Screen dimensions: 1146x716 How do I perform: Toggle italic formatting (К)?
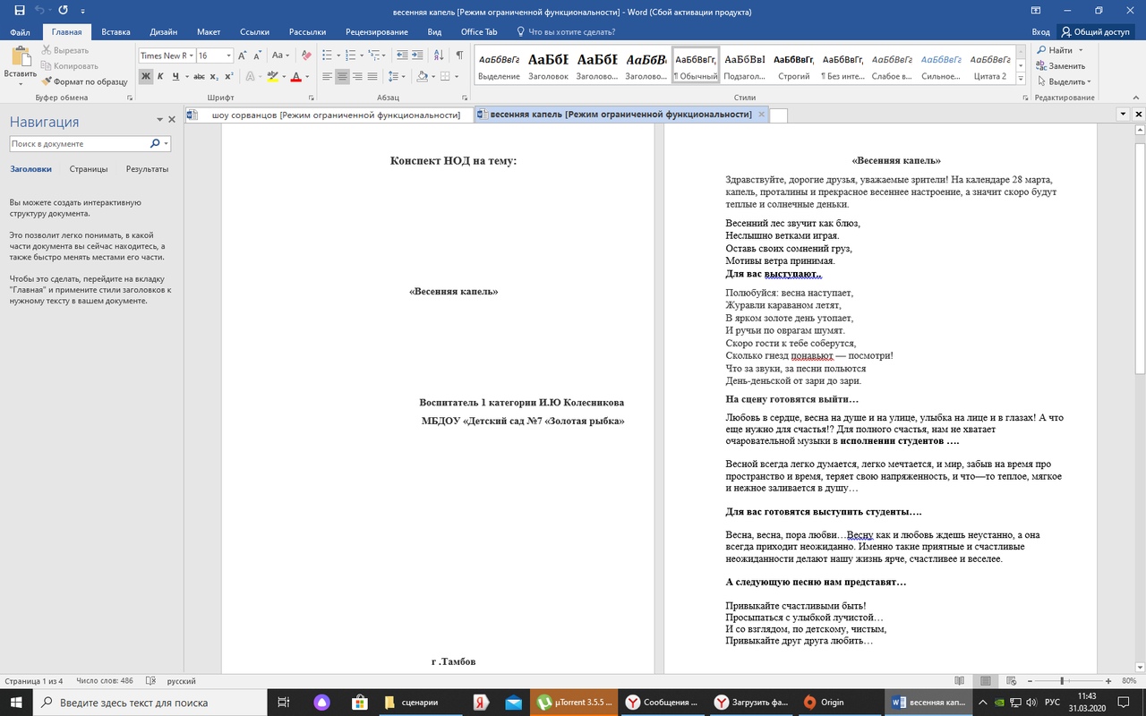(x=161, y=77)
